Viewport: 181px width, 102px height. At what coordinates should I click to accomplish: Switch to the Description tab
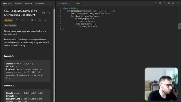coord(8,3)
